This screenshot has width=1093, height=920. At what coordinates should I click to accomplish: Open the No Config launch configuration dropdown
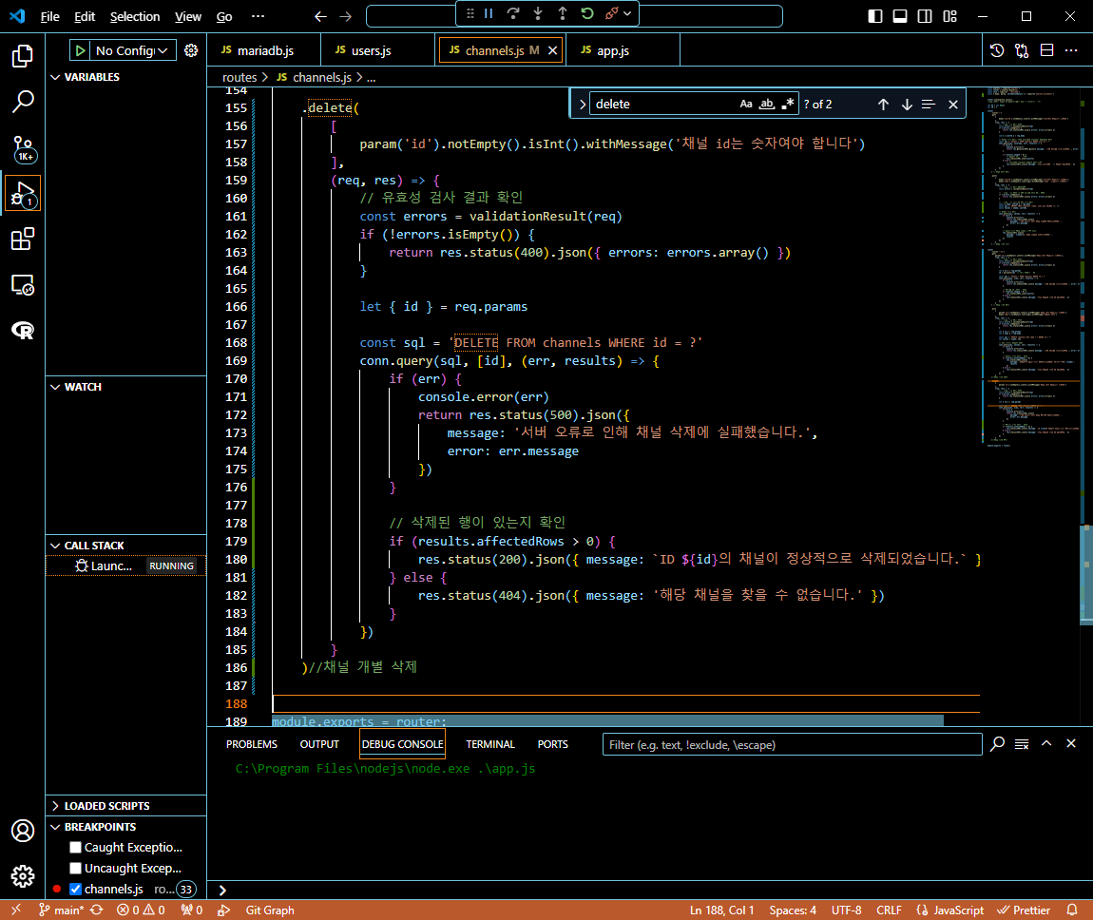point(132,50)
